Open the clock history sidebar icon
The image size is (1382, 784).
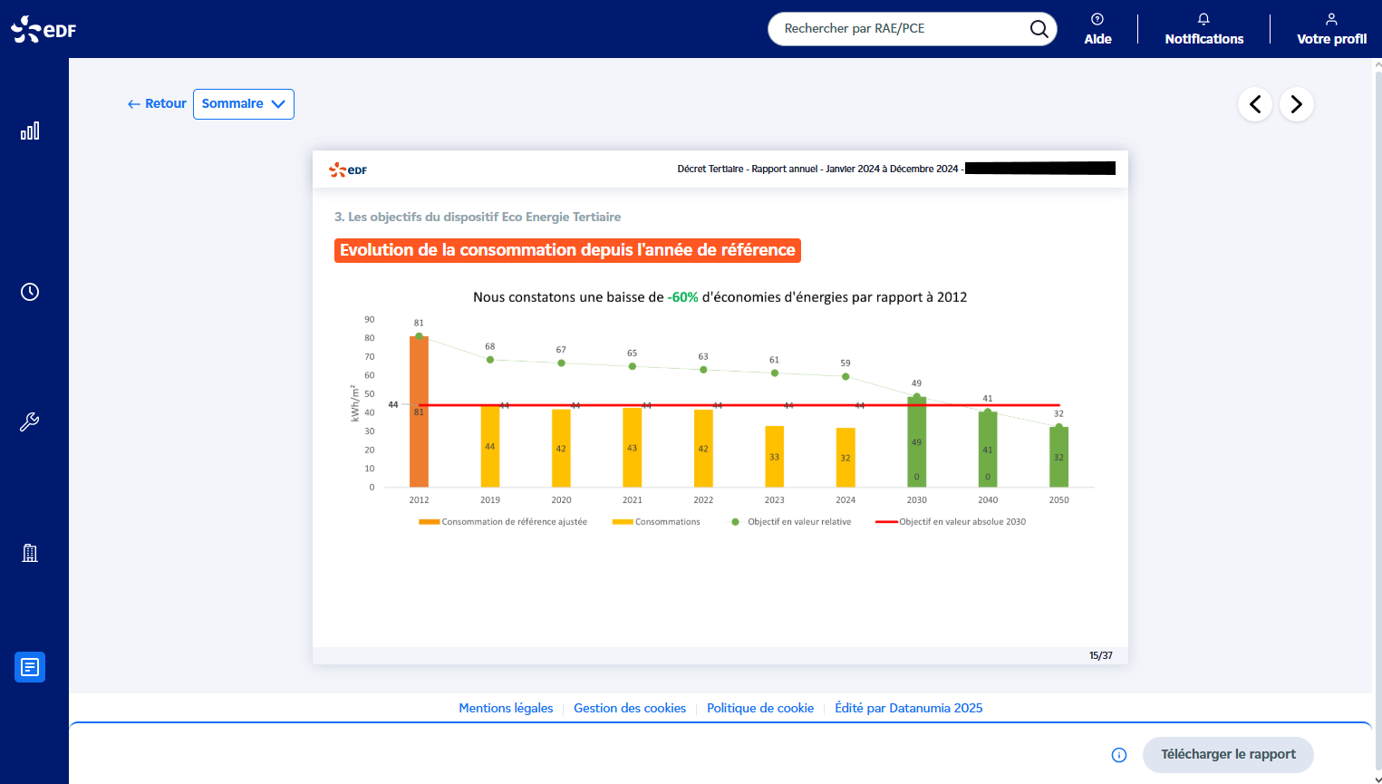(x=30, y=292)
